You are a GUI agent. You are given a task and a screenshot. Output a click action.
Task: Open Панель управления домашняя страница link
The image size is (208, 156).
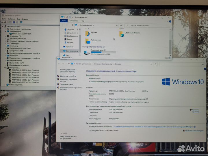[68, 70]
